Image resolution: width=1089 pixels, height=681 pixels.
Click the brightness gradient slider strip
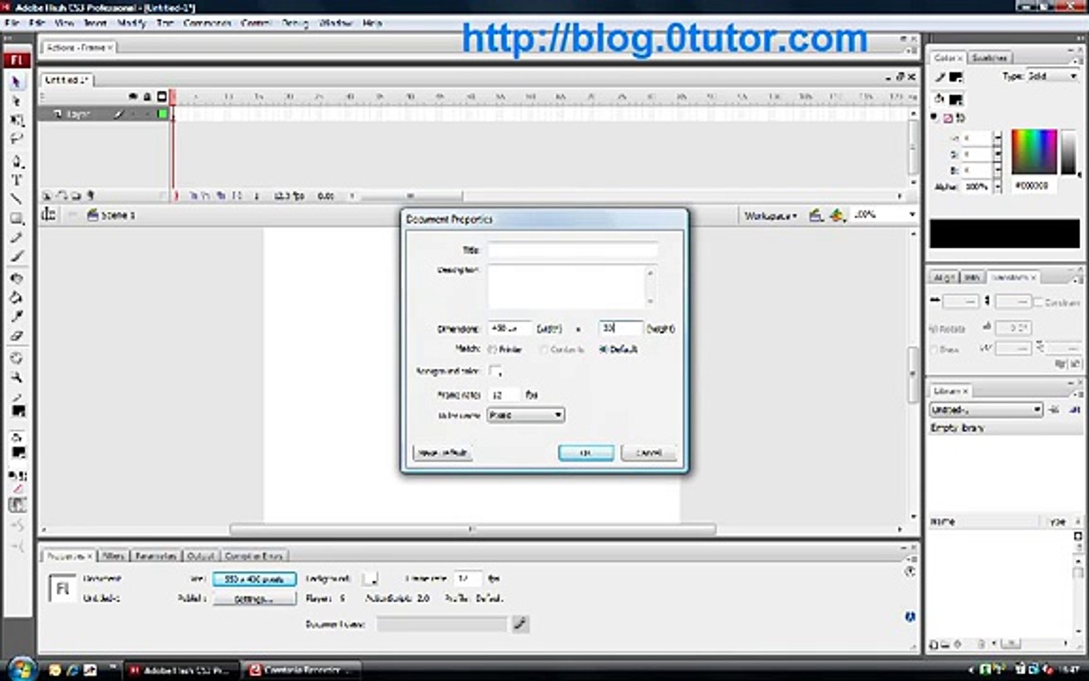1068,151
